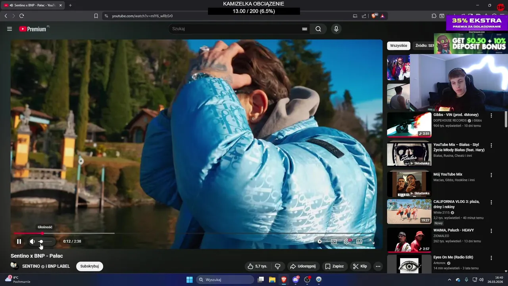Viewport: 508px width, 286px height.
Task: Open CALIFORNIA VLOG 3 video title
Action: click(456, 204)
